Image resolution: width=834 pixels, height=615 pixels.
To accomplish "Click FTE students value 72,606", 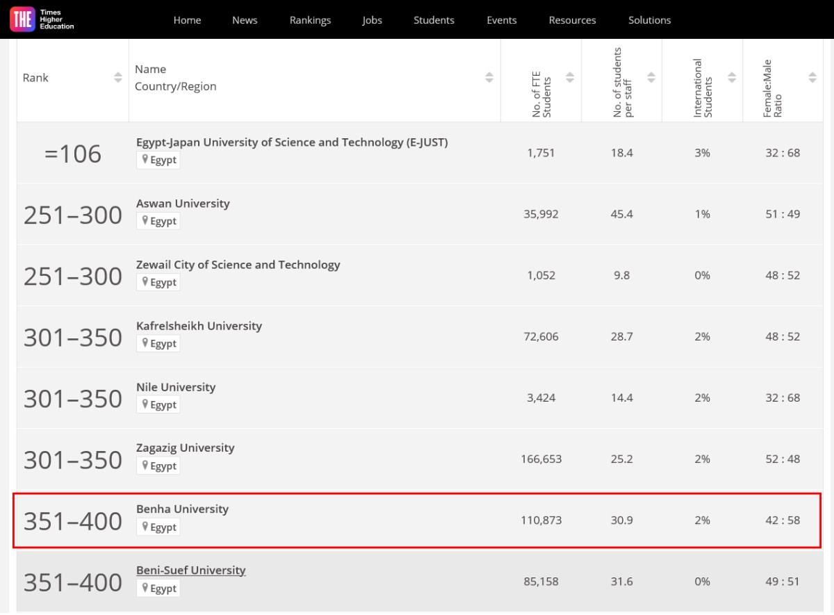I will click(x=541, y=336).
